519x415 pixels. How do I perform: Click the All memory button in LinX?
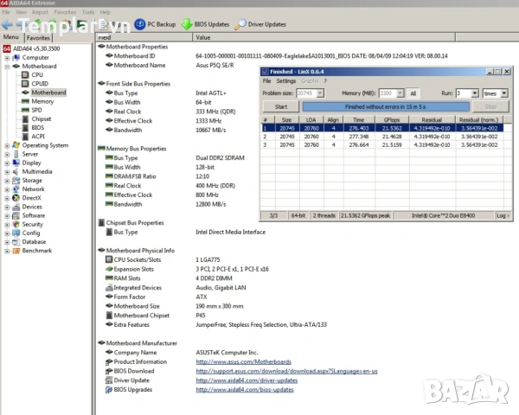(x=413, y=93)
